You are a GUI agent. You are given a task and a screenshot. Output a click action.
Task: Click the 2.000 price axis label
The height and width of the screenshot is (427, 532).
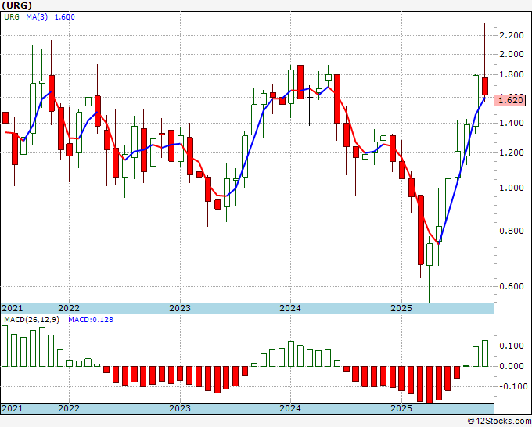click(x=512, y=54)
